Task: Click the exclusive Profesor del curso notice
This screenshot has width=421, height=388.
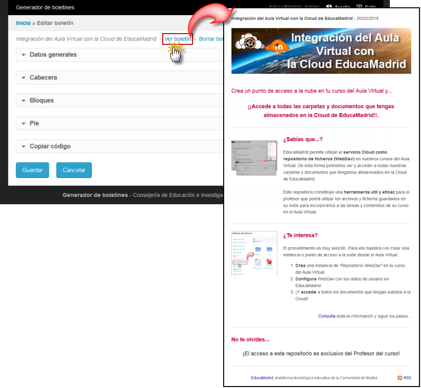Action: point(321,353)
